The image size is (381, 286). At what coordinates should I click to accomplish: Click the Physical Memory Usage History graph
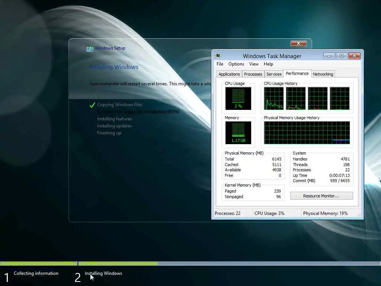click(307, 133)
